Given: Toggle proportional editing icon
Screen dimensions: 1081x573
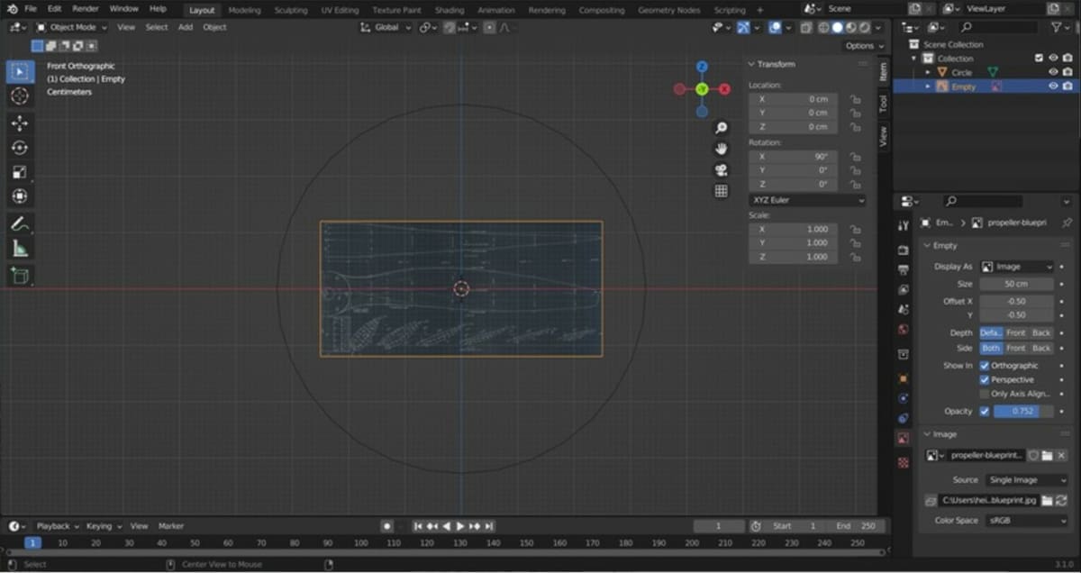Looking at the screenshot, I should 489,27.
